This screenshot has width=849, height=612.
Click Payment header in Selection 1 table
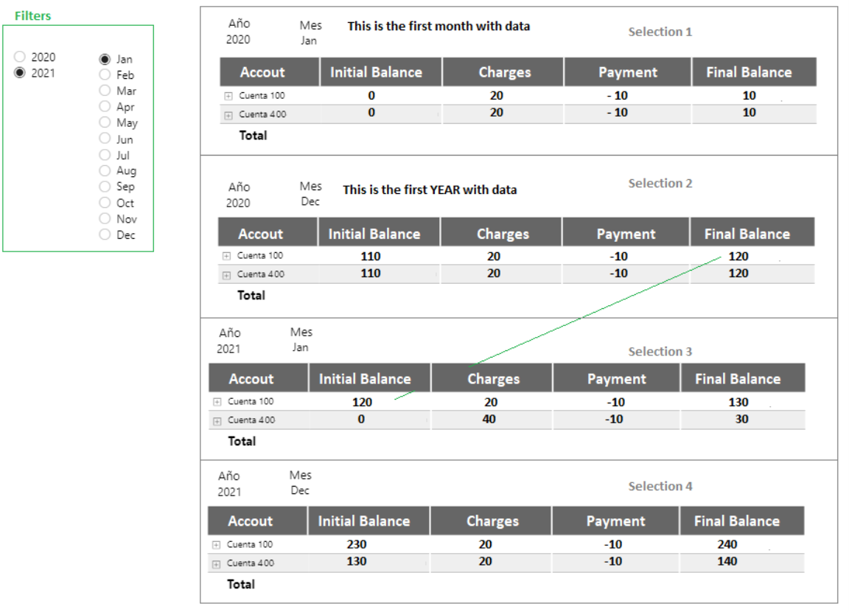628,72
